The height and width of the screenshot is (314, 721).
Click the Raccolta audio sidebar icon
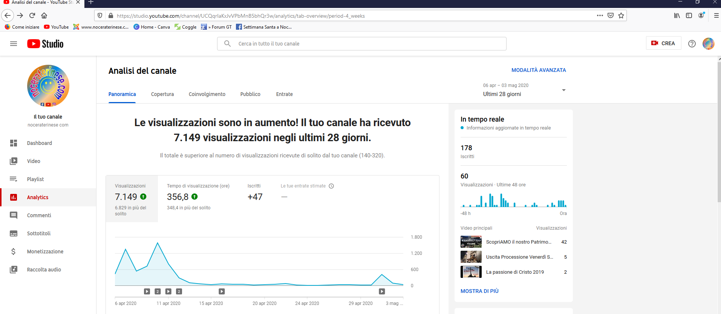click(x=14, y=270)
